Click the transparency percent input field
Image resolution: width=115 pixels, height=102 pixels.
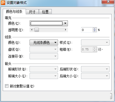[x=87, y=30]
